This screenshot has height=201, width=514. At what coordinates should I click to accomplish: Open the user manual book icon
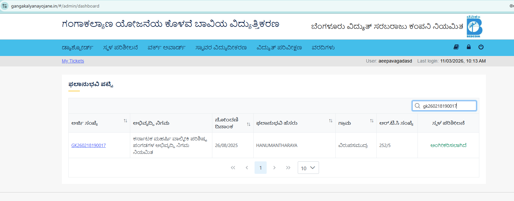tap(456, 47)
